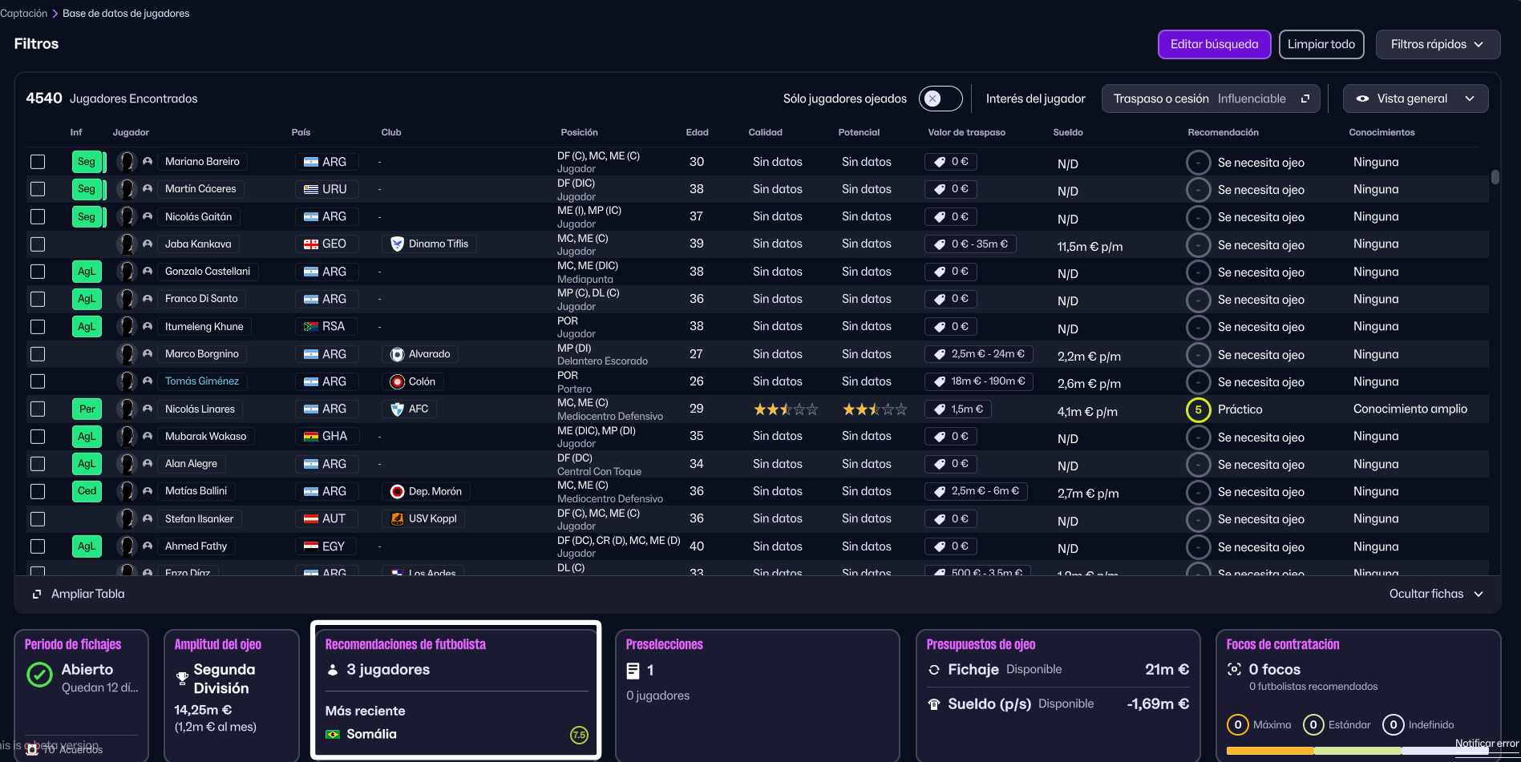Click the Dep. Morón club badge icon
This screenshot has width=1521, height=762.
click(x=397, y=491)
